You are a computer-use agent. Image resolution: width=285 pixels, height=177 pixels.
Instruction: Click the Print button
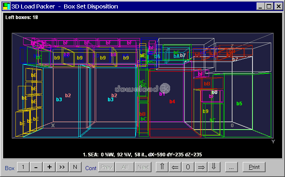(x=254, y=167)
